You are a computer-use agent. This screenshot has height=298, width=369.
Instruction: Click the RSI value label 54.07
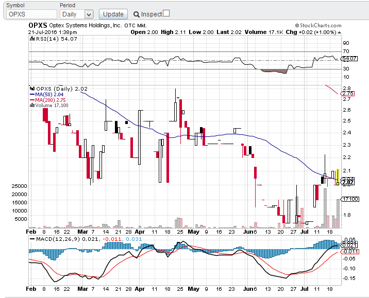(x=350, y=59)
